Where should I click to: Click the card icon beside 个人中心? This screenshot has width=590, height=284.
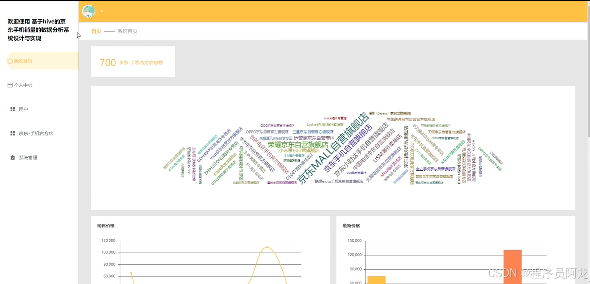click(x=10, y=85)
